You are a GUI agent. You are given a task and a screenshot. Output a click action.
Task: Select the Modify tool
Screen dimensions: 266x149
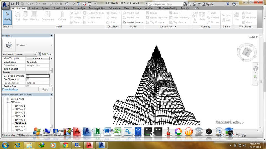click(7, 17)
